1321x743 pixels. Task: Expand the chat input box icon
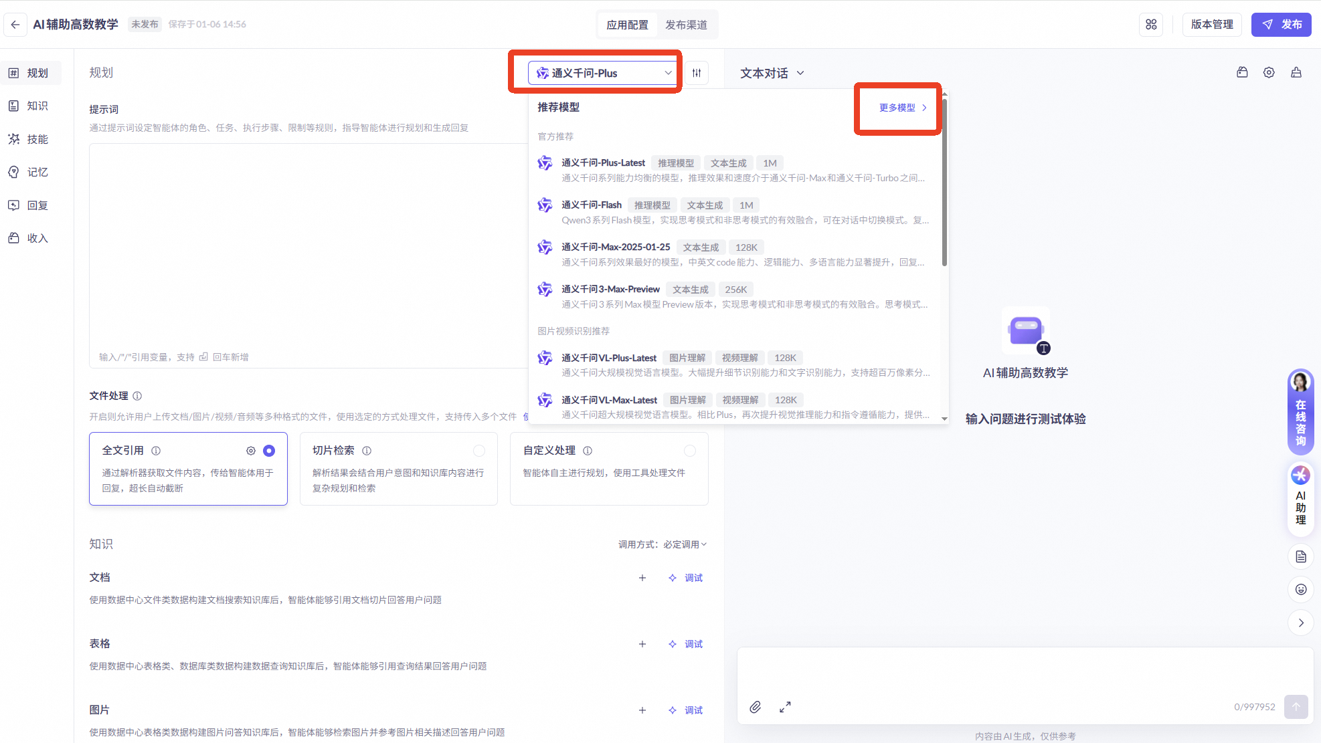click(x=785, y=707)
